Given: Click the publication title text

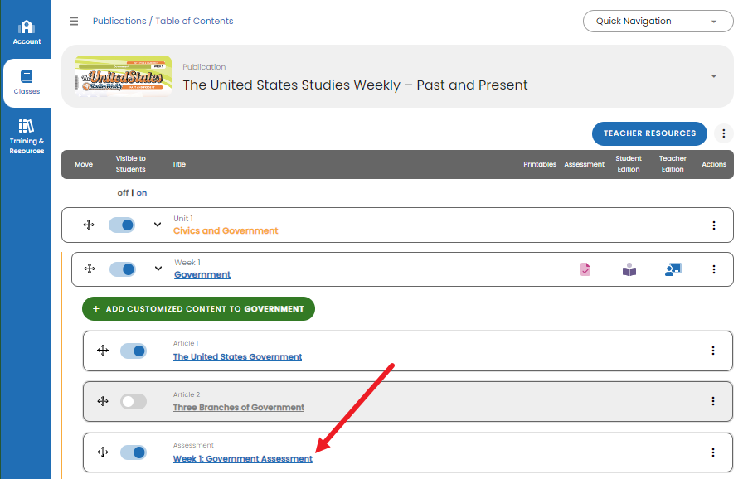Looking at the screenshot, I should (355, 85).
